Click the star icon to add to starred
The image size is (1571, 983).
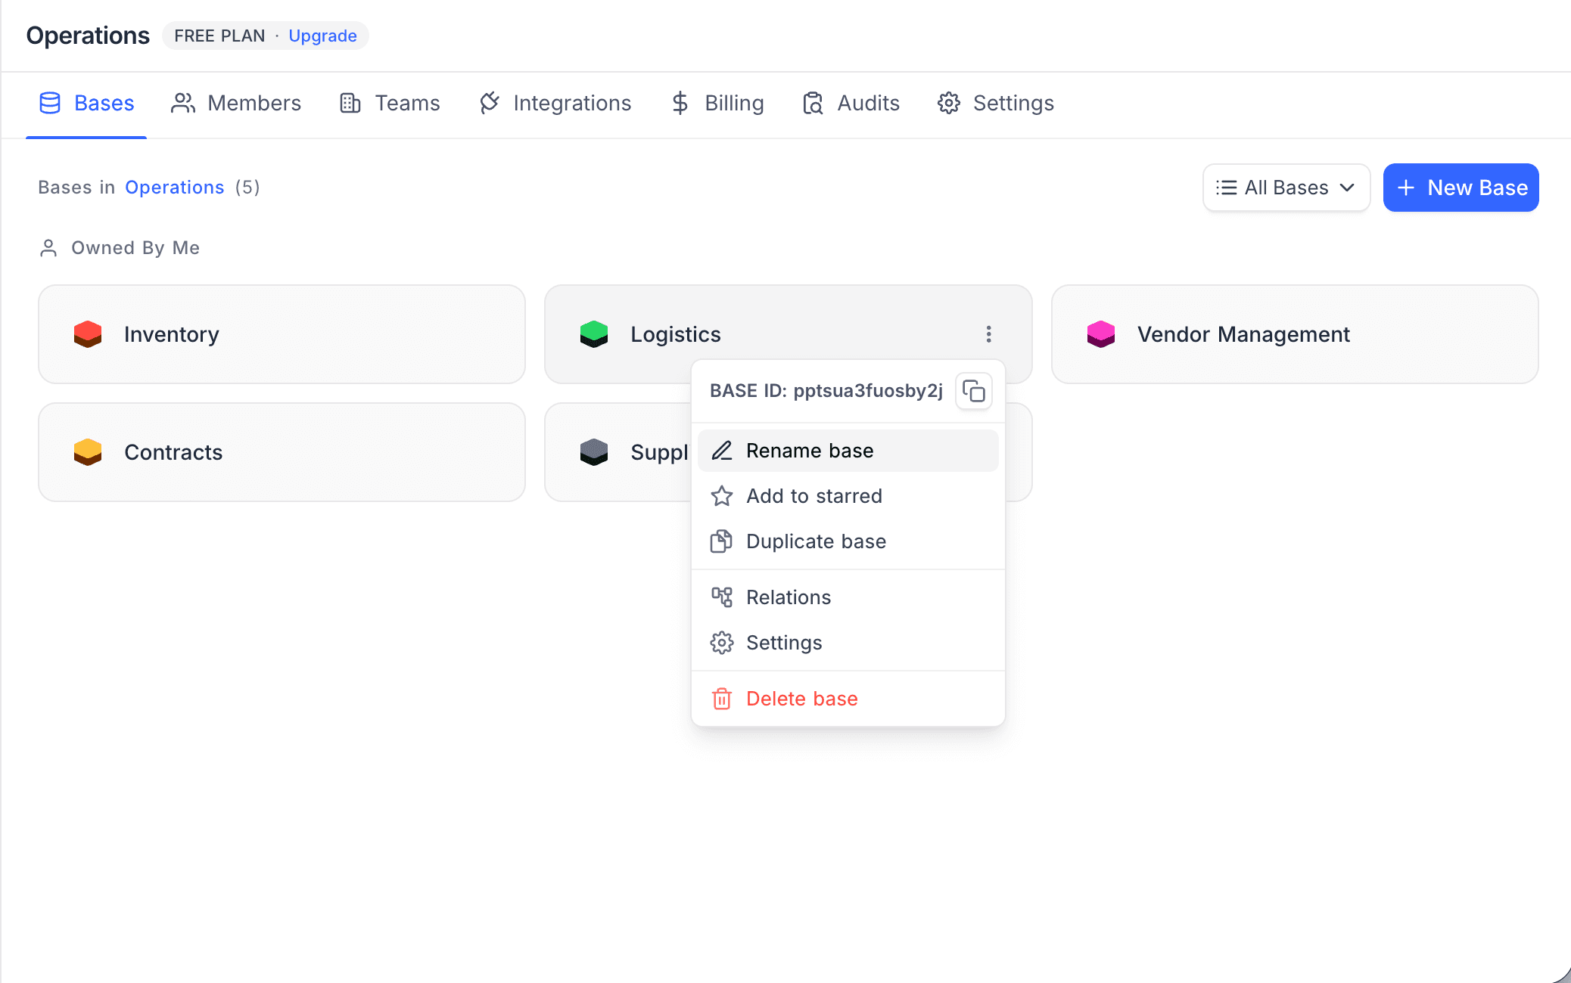coord(722,496)
